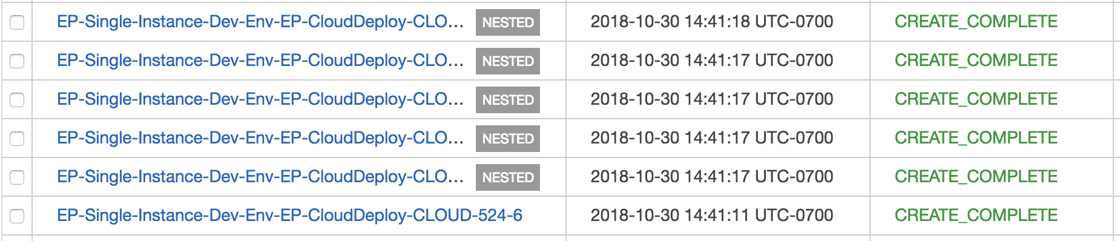Click the NESTED badge in the second row
This screenshot has height=241, width=1120.
click(508, 61)
